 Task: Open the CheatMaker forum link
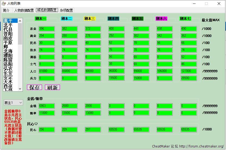coord(202,146)
